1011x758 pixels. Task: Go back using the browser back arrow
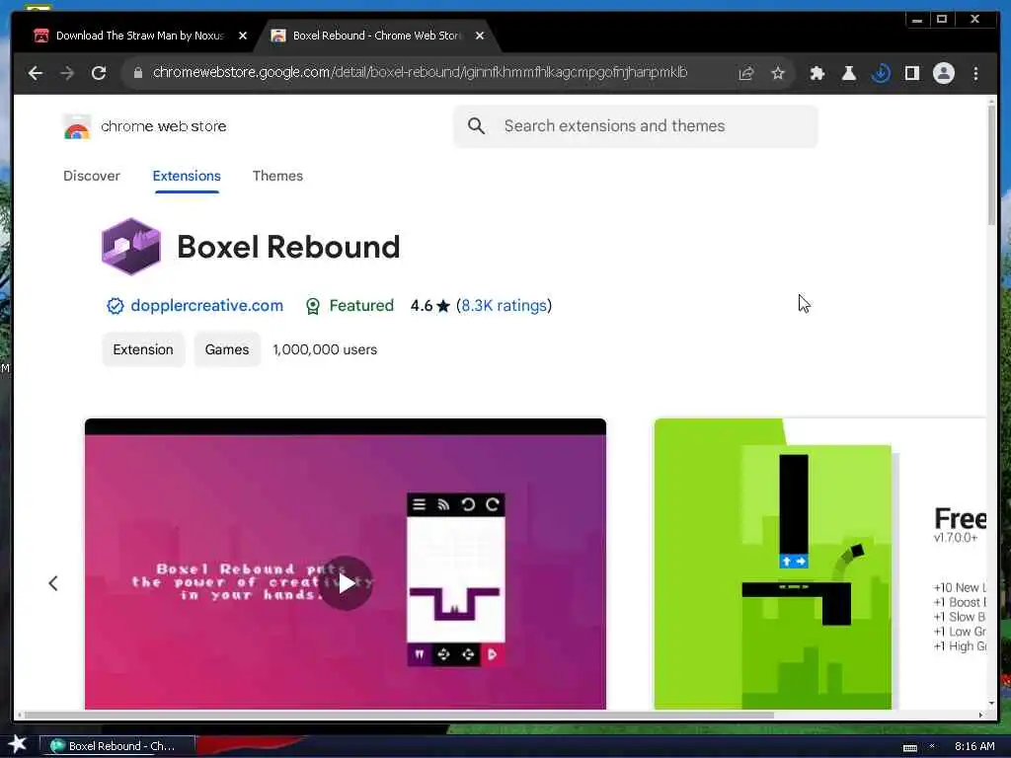point(36,73)
